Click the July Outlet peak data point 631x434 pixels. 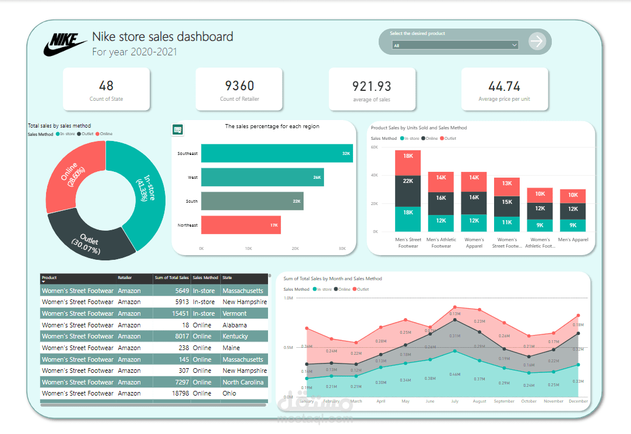click(454, 307)
